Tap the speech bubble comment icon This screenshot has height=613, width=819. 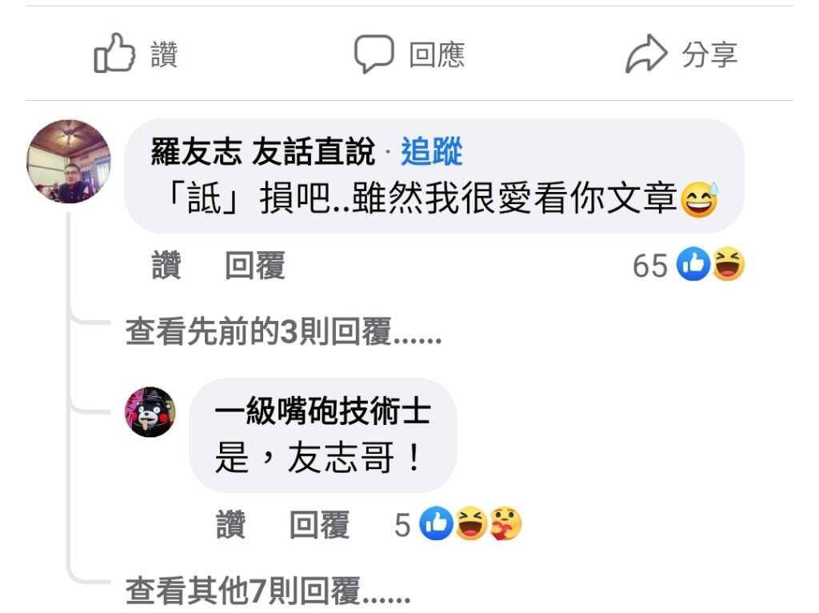click(x=374, y=54)
